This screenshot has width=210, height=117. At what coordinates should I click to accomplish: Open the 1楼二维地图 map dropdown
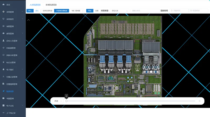tap(77, 10)
